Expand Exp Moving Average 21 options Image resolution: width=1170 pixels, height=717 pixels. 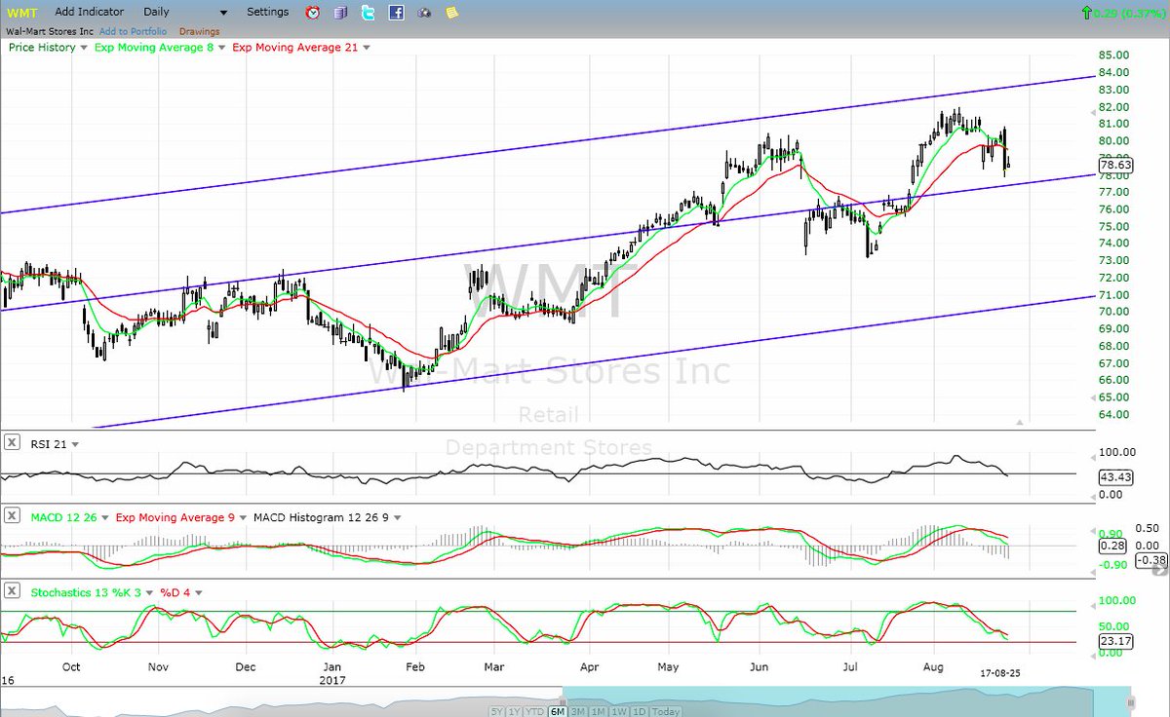click(365, 47)
